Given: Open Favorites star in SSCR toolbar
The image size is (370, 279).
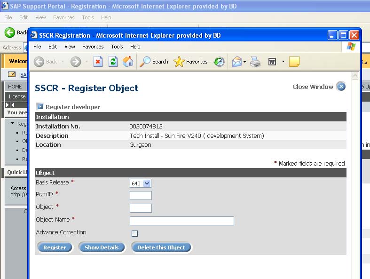Looking at the screenshot, I should click(191, 62).
